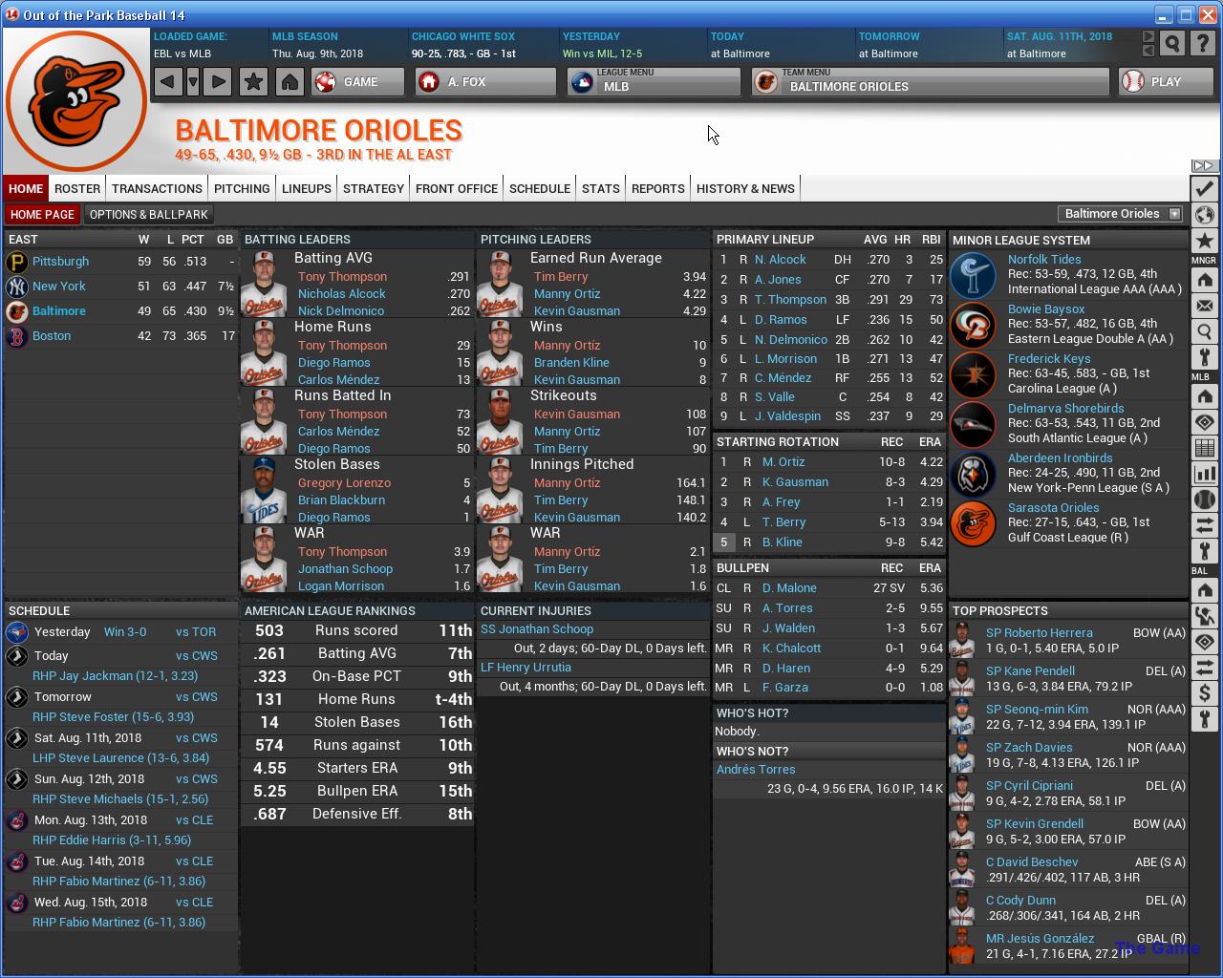1223x978 pixels.
Task: Click the large Orioles logo
Action: pyautogui.click(x=76, y=100)
